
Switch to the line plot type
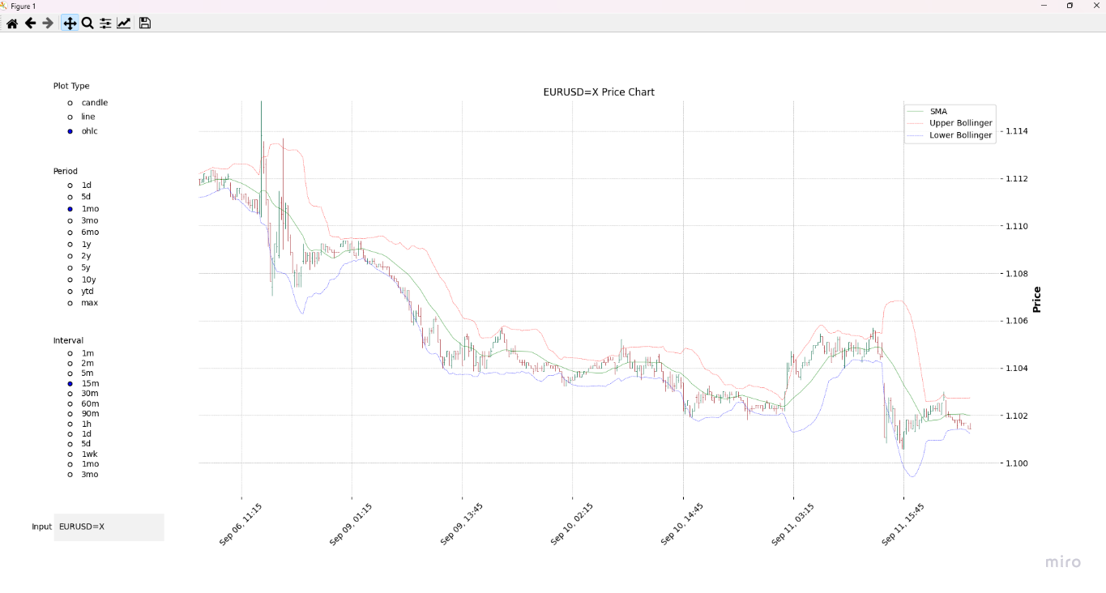(x=70, y=116)
